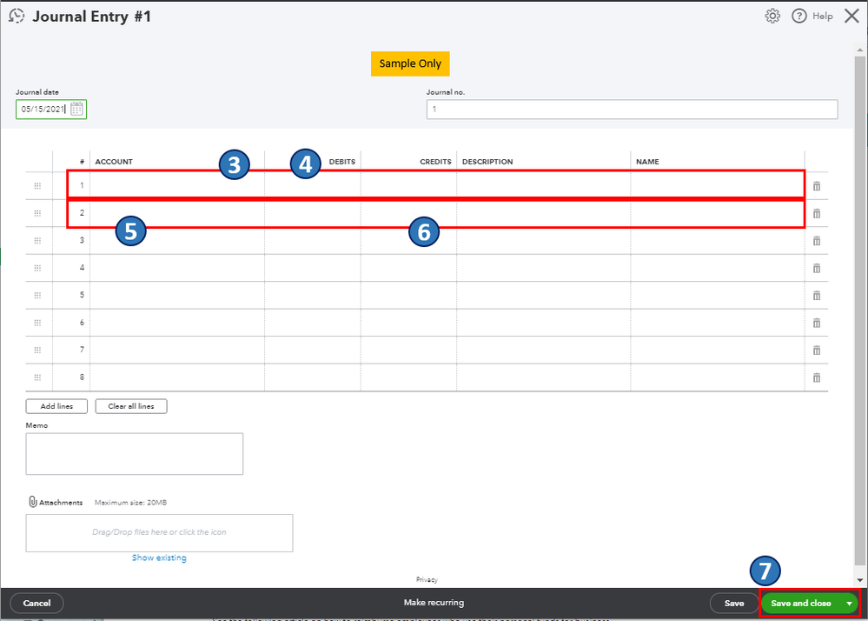The image size is (868, 621).
Task: Open the journal date calendar picker
Action: coord(77,109)
